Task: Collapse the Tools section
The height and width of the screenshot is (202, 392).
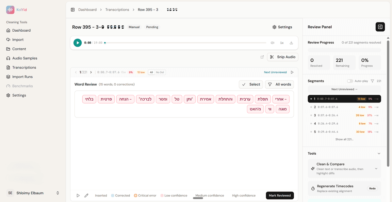Action: point(379,153)
